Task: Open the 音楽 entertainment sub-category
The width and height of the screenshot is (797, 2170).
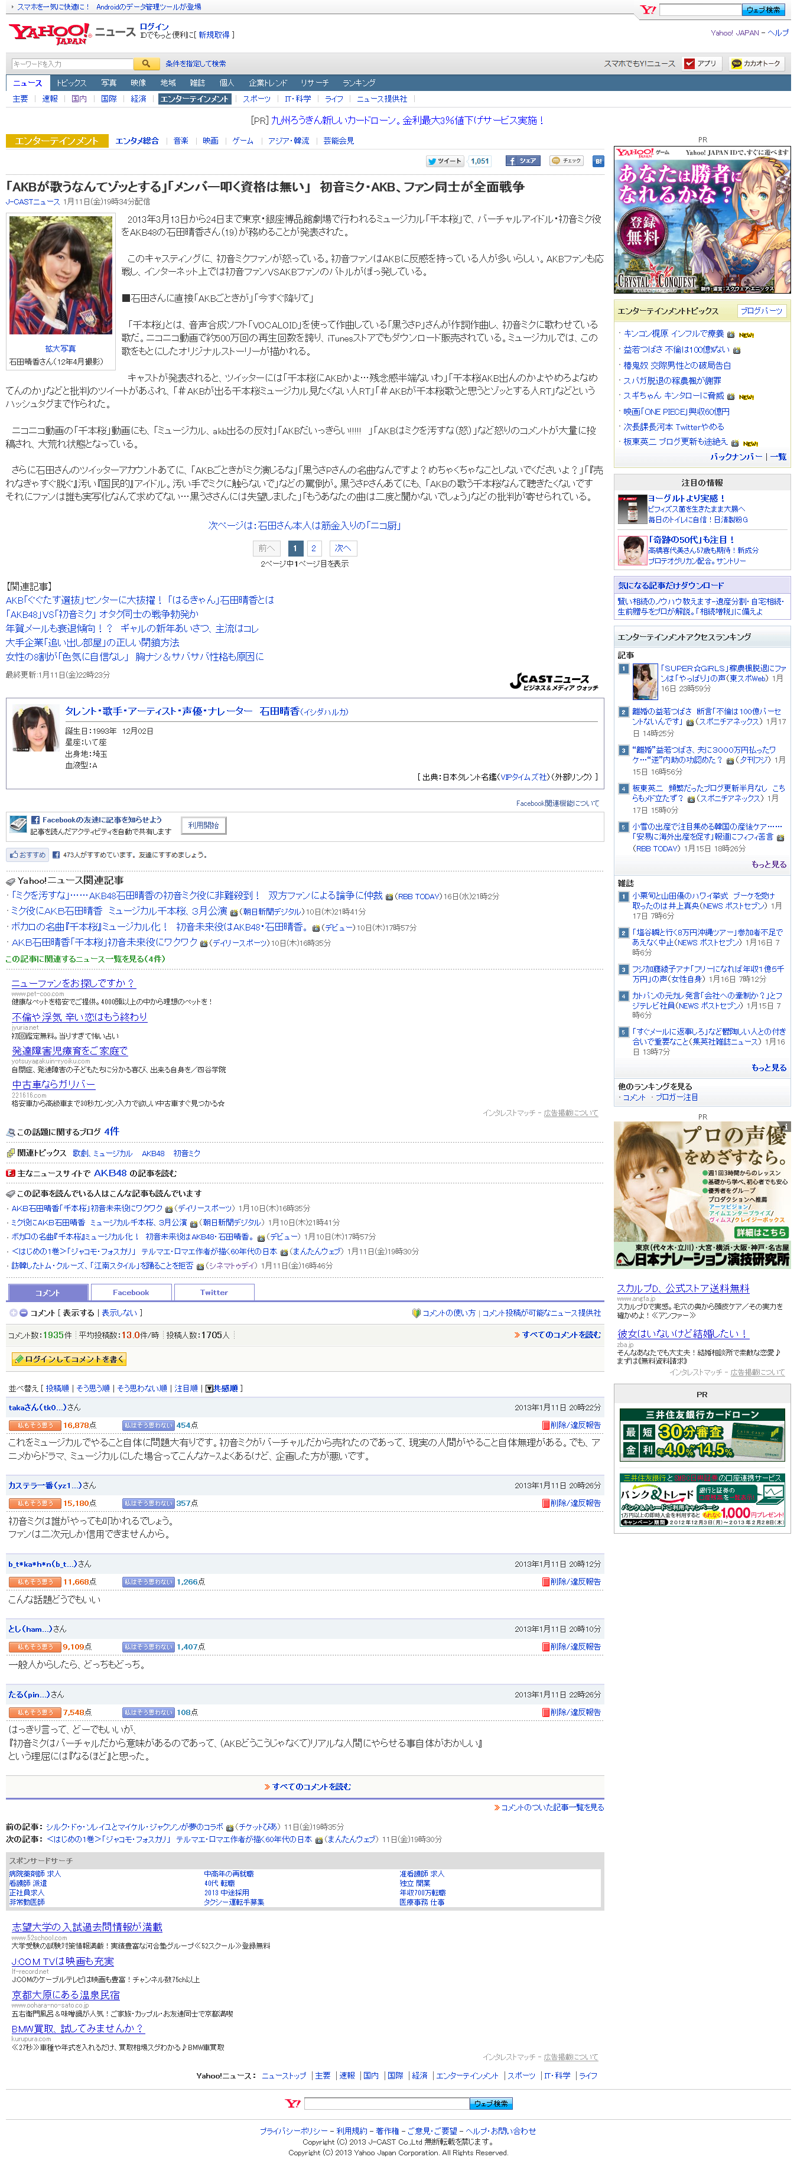Action: 181,141
